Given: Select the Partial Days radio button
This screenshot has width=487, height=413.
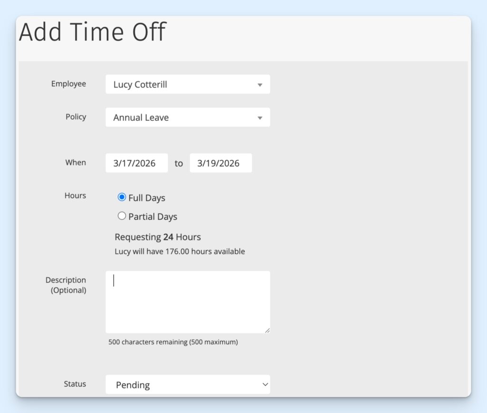Looking at the screenshot, I should [122, 216].
